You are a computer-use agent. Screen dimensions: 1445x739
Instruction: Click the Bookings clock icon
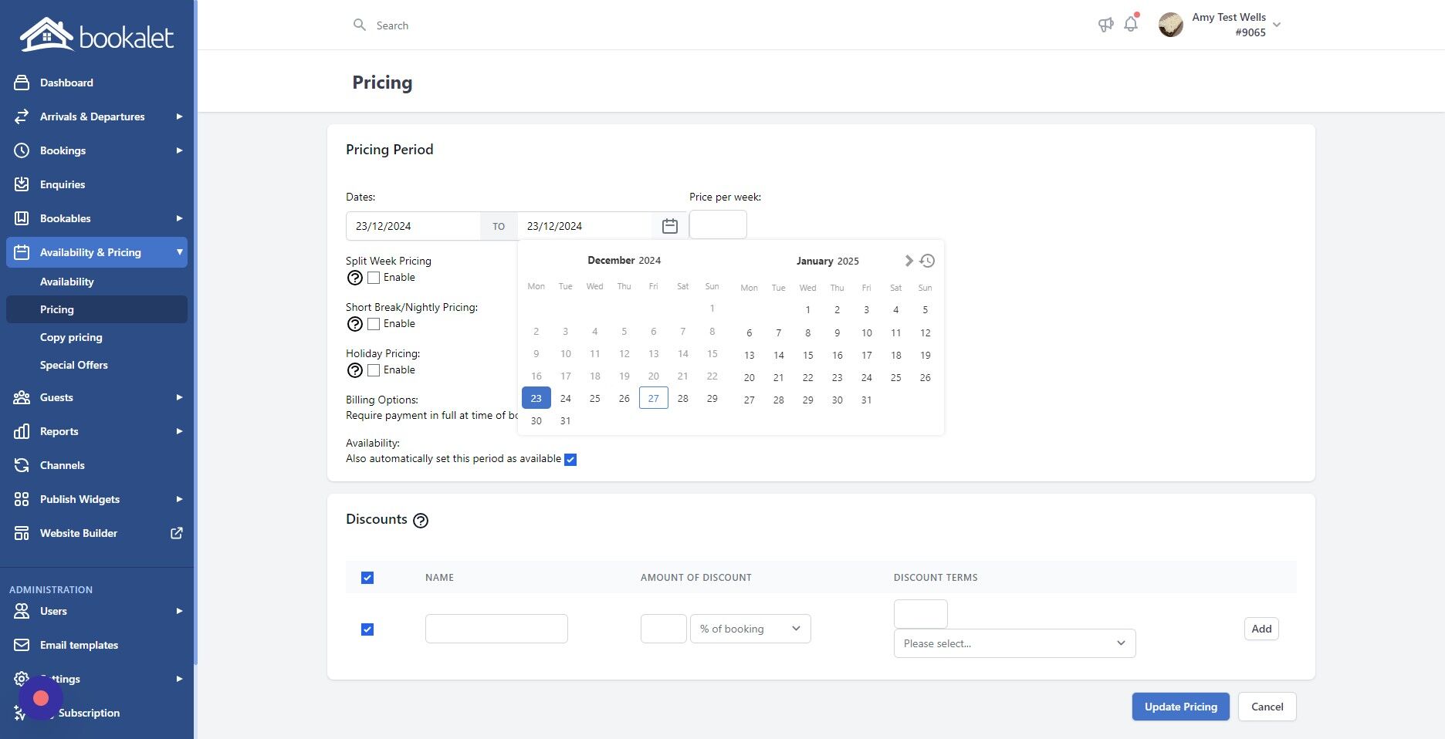point(22,150)
